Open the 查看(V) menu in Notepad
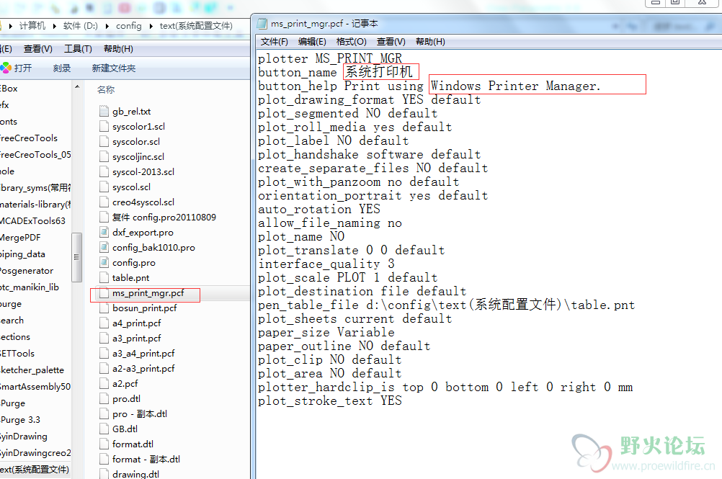Viewport: 722px width, 479px height. [391, 42]
